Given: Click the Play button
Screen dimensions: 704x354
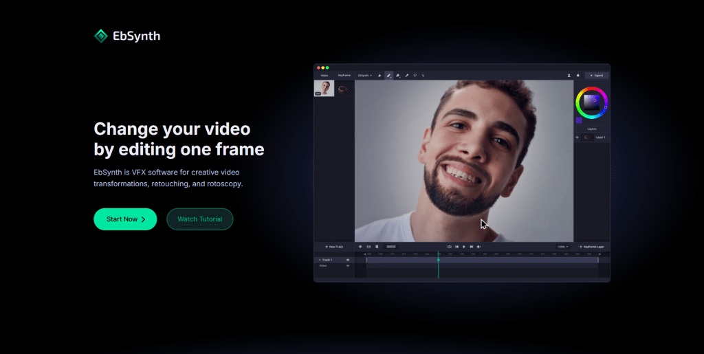Looking at the screenshot, I should tap(464, 247).
